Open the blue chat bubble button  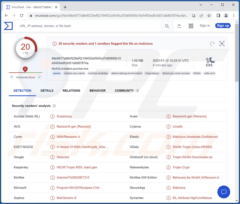(224, 192)
